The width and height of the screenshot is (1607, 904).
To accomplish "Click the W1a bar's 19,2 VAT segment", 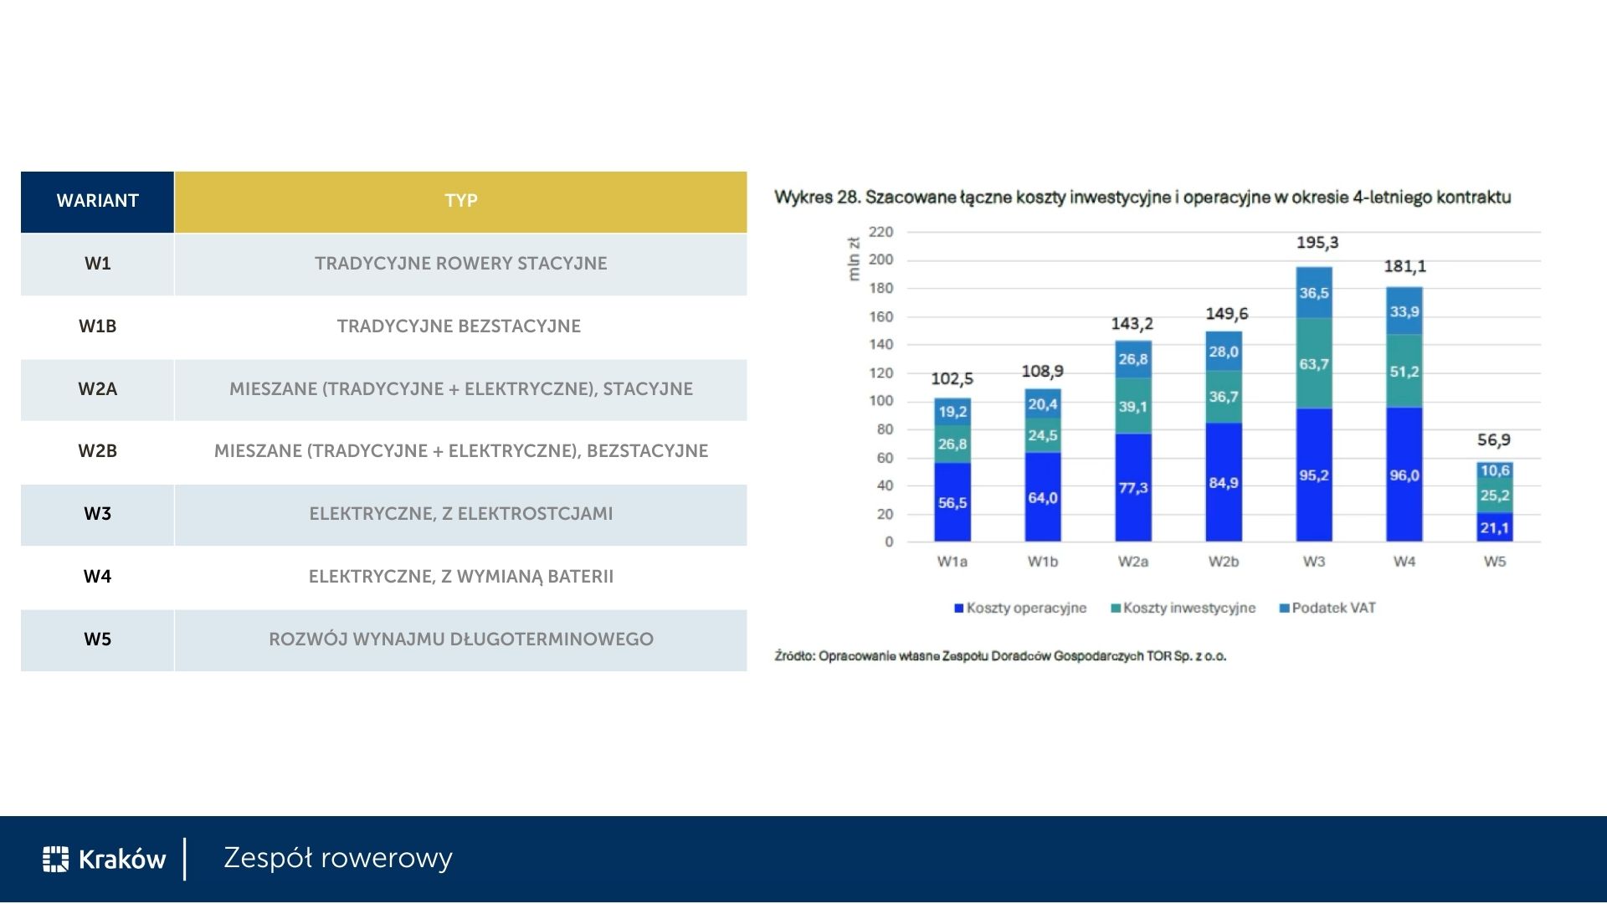I will (952, 412).
